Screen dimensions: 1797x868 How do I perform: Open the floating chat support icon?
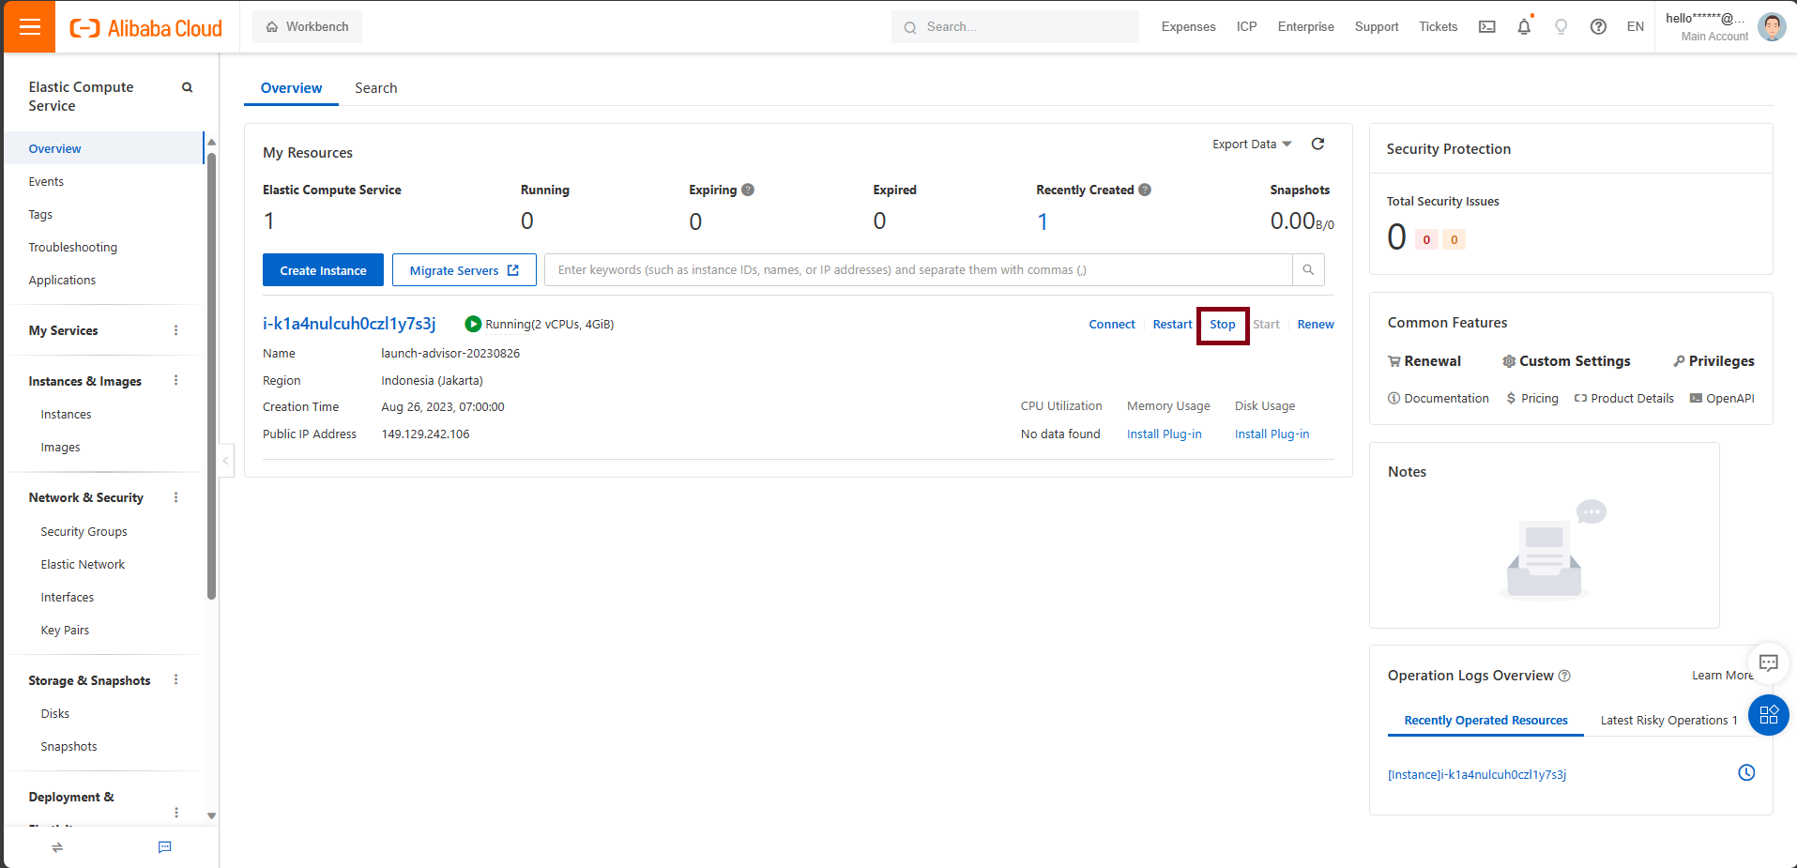tap(1769, 663)
